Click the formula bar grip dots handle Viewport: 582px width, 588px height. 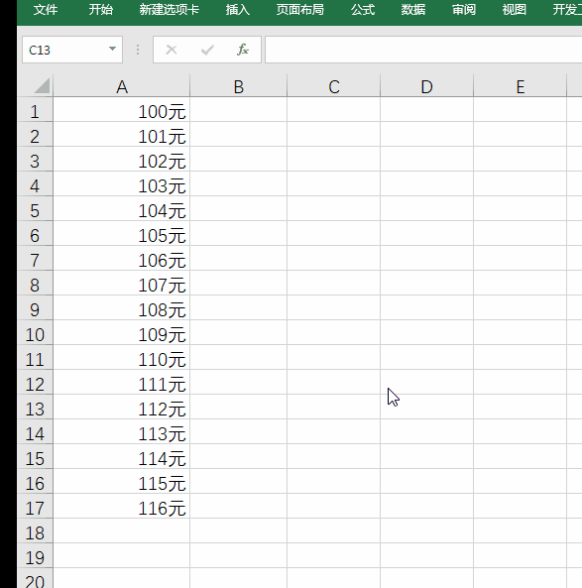pyautogui.click(x=138, y=50)
